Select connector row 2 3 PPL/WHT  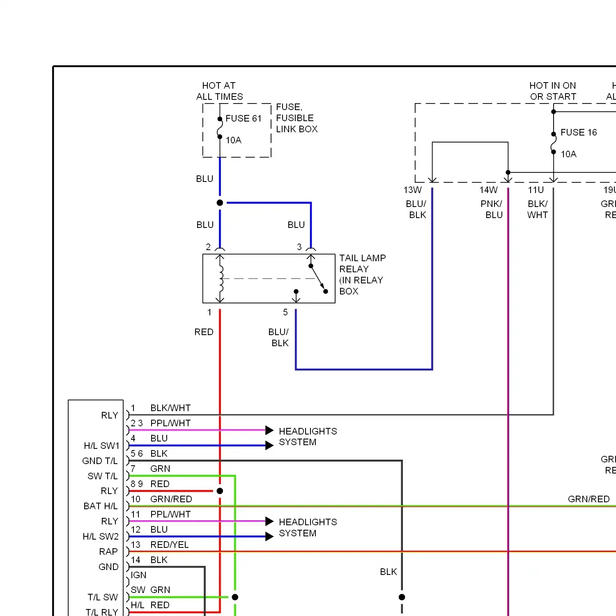click(161, 423)
